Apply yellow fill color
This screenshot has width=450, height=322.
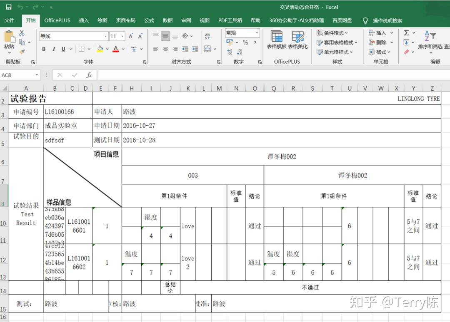[100, 49]
